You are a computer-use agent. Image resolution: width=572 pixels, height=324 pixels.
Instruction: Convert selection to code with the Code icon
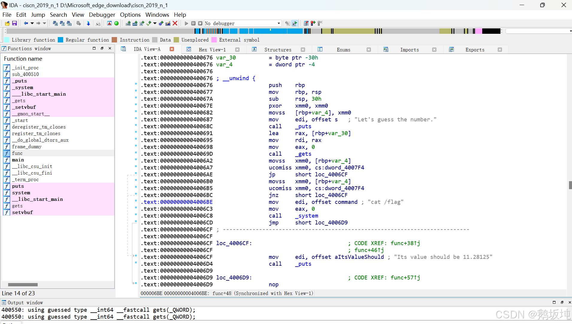point(128,23)
